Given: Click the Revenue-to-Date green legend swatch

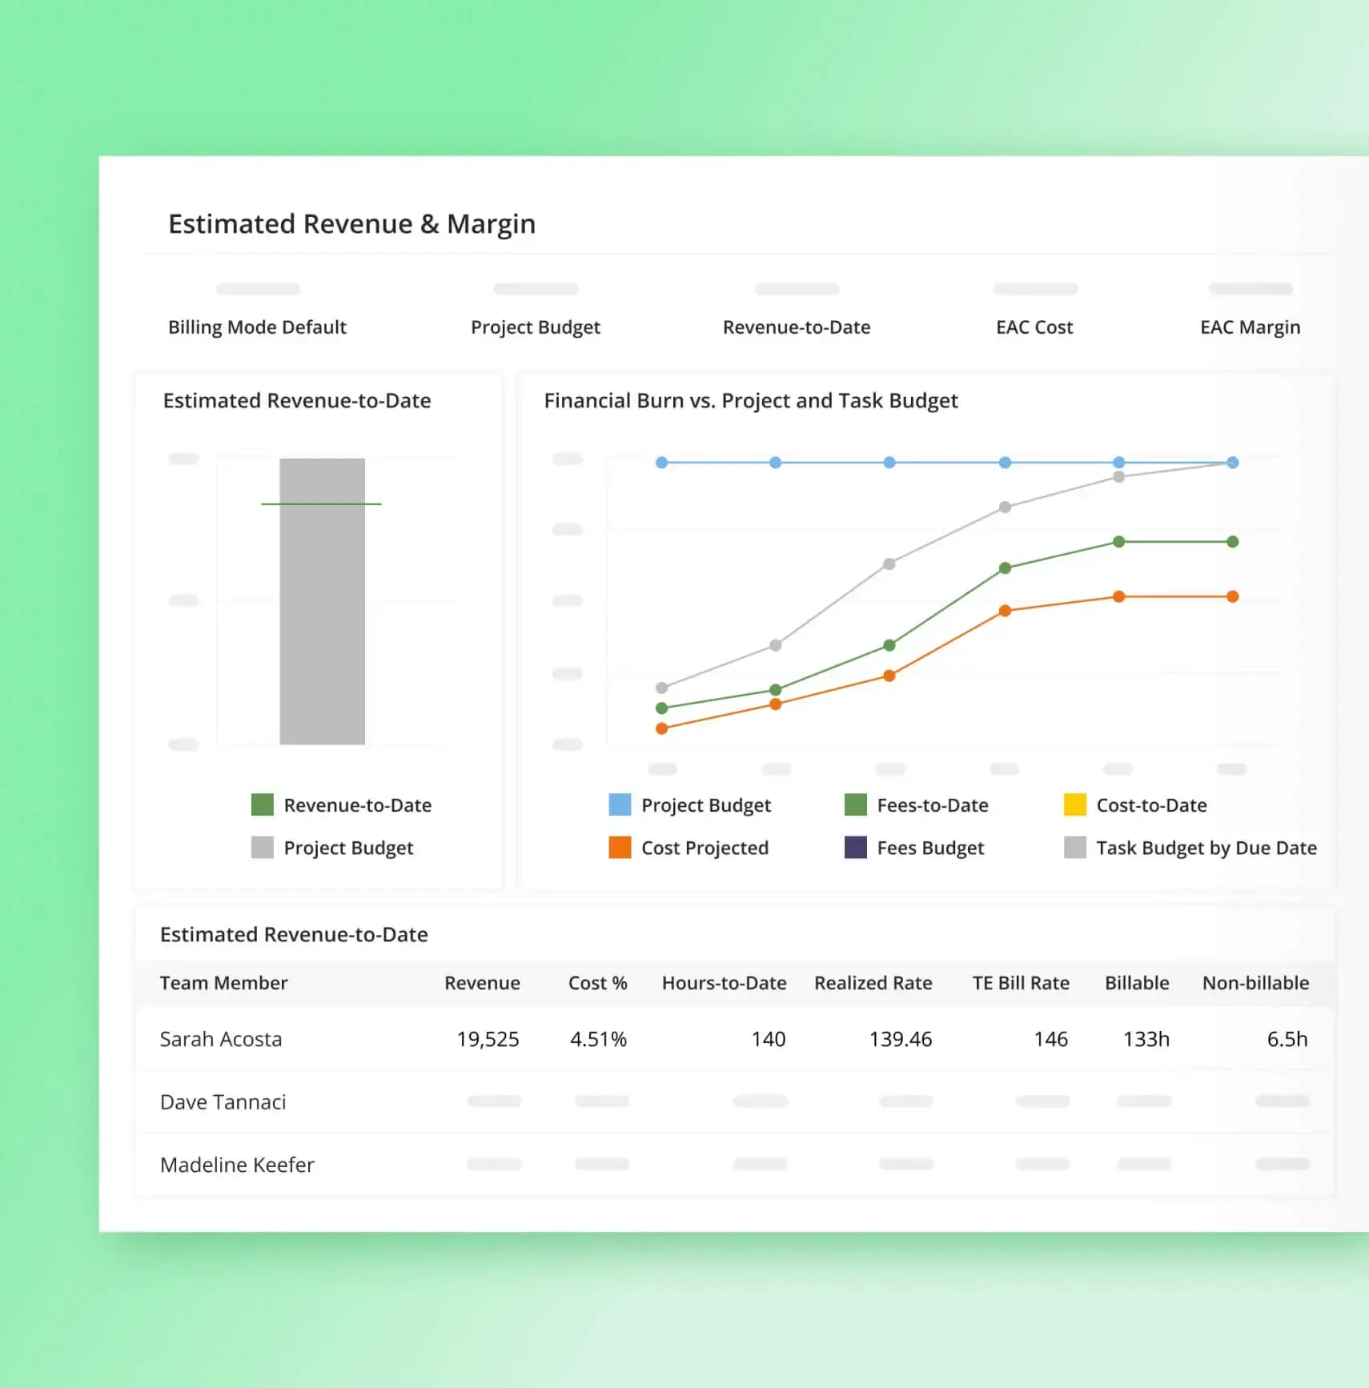Looking at the screenshot, I should coord(262,805).
